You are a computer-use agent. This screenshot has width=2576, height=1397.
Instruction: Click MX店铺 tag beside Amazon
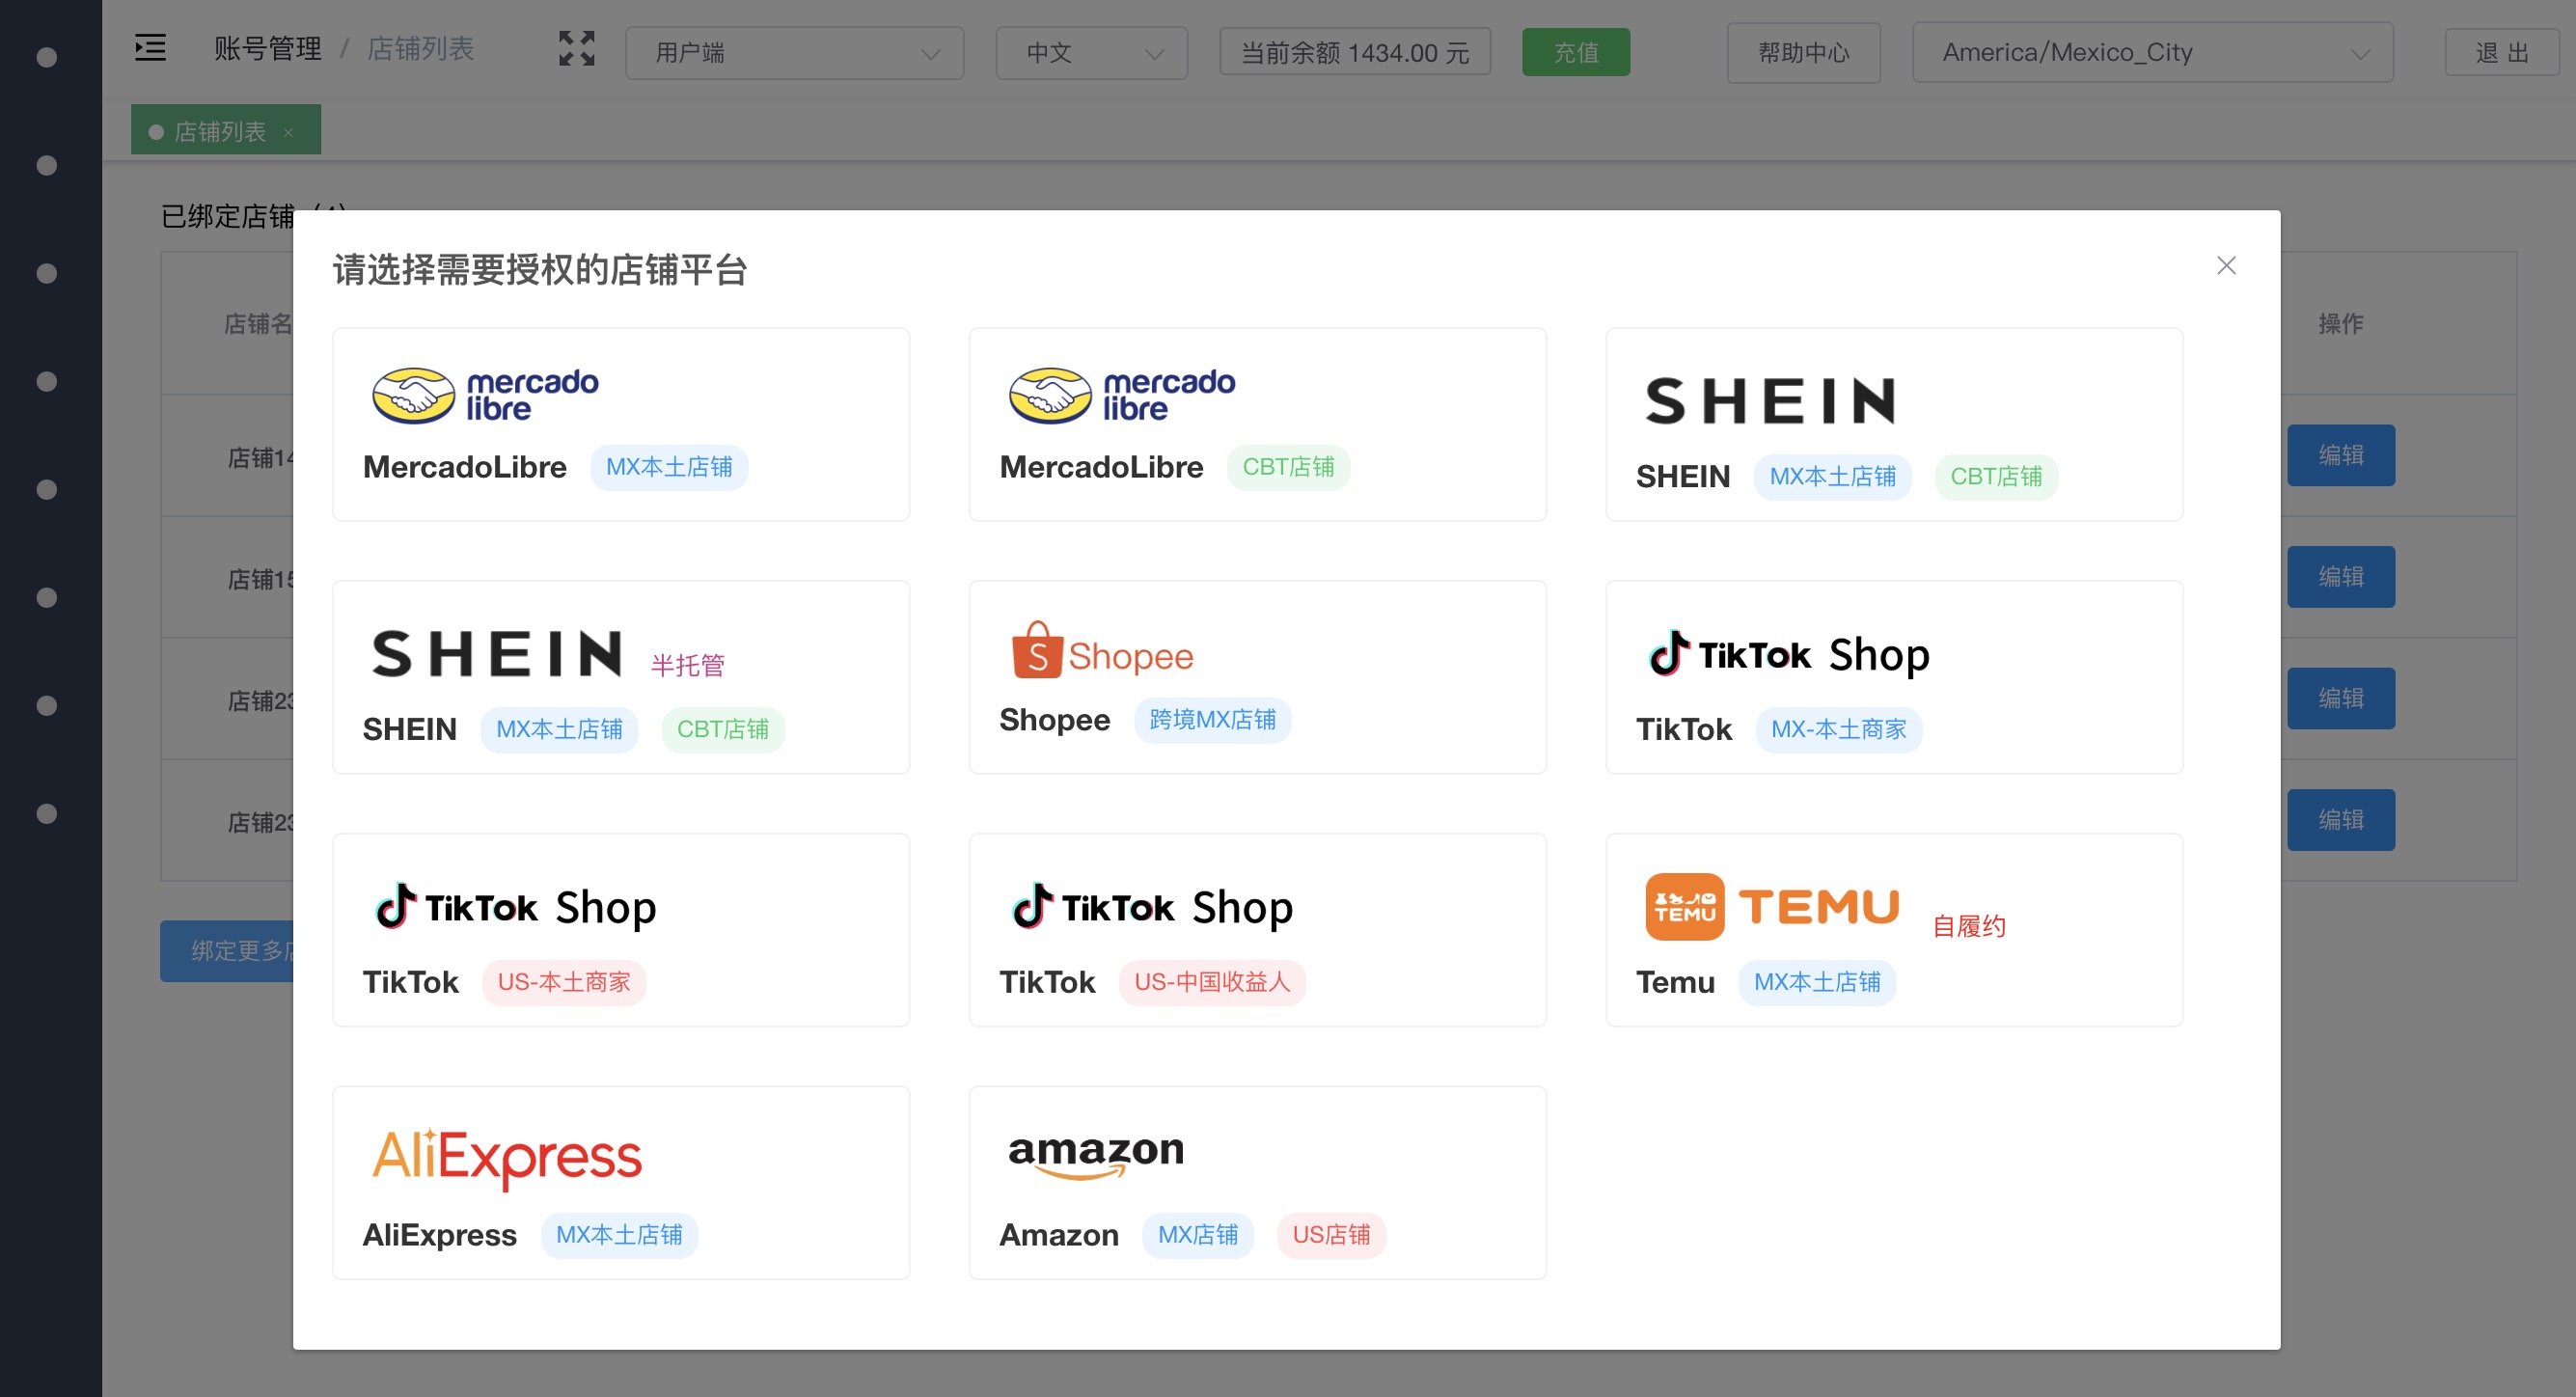coord(1198,1235)
